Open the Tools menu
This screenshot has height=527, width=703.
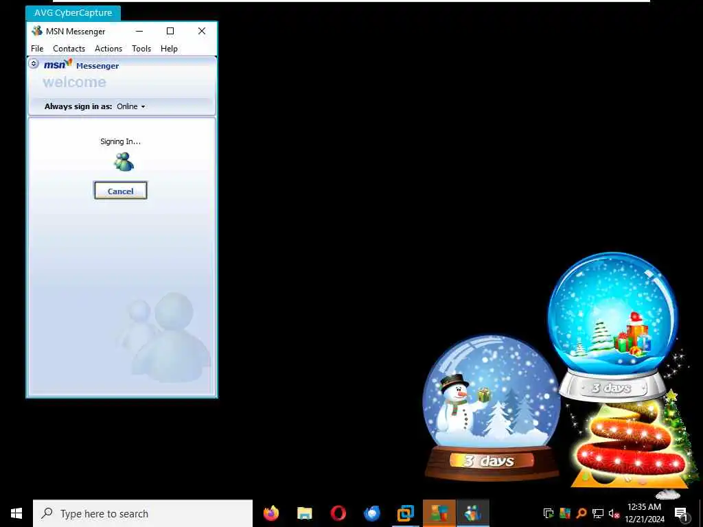(141, 49)
